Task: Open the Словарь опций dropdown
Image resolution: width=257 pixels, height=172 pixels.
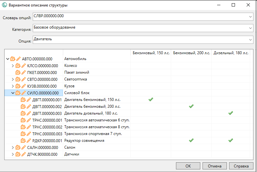Action: (250, 17)
